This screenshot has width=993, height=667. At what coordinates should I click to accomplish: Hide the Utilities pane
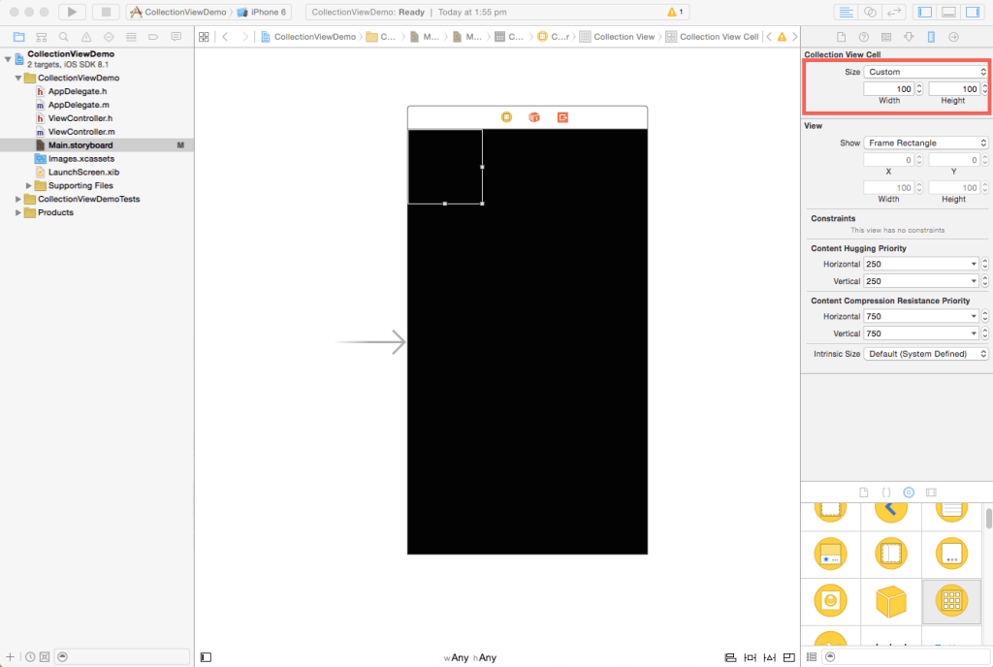coord(974,12)
